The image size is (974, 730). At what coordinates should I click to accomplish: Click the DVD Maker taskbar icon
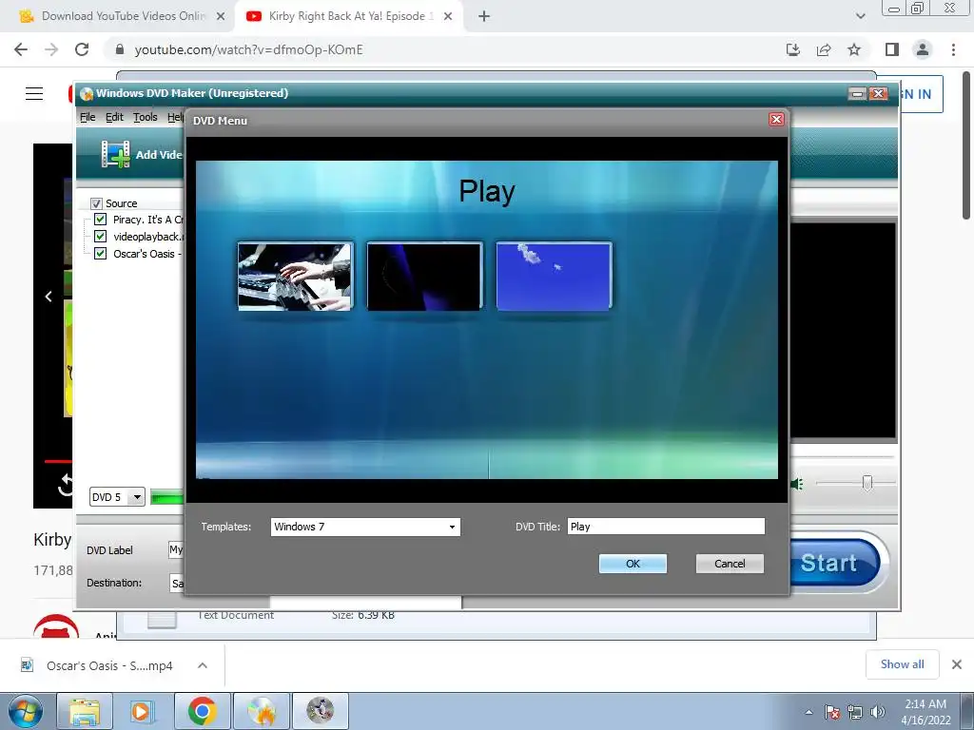pos(262,711)
